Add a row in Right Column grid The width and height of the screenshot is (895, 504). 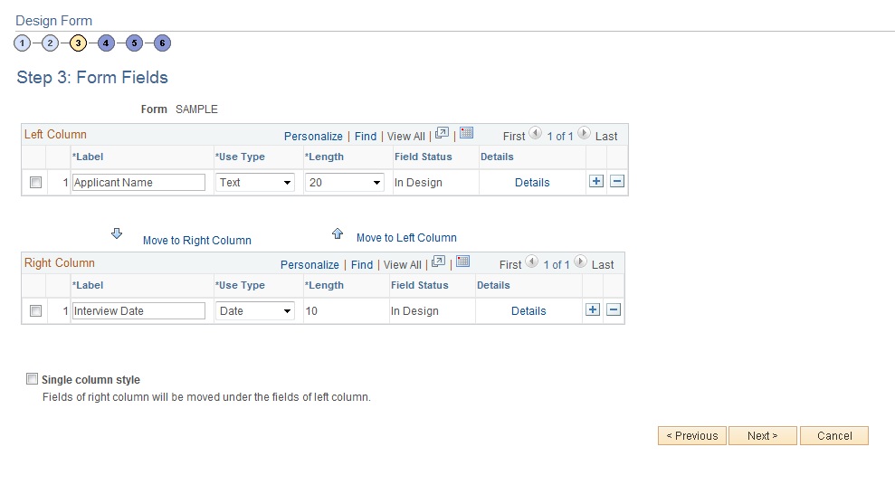pyautogui.click(x=593, y=310)
